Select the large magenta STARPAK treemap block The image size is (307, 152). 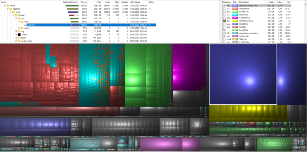(x=189, y=67)
